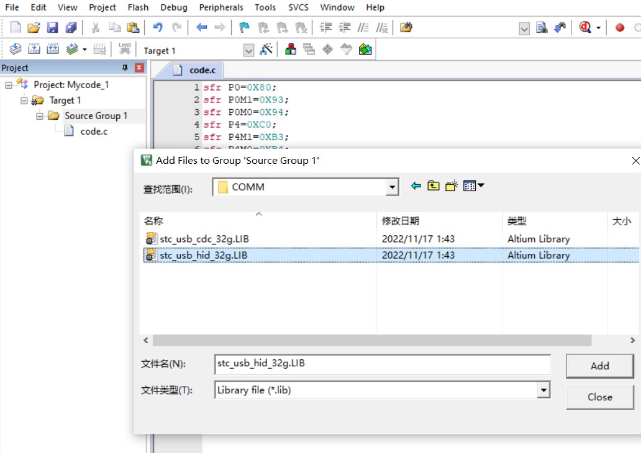Click the right scroll arrow in file list
641x453 pixels.
click(632, 340)
